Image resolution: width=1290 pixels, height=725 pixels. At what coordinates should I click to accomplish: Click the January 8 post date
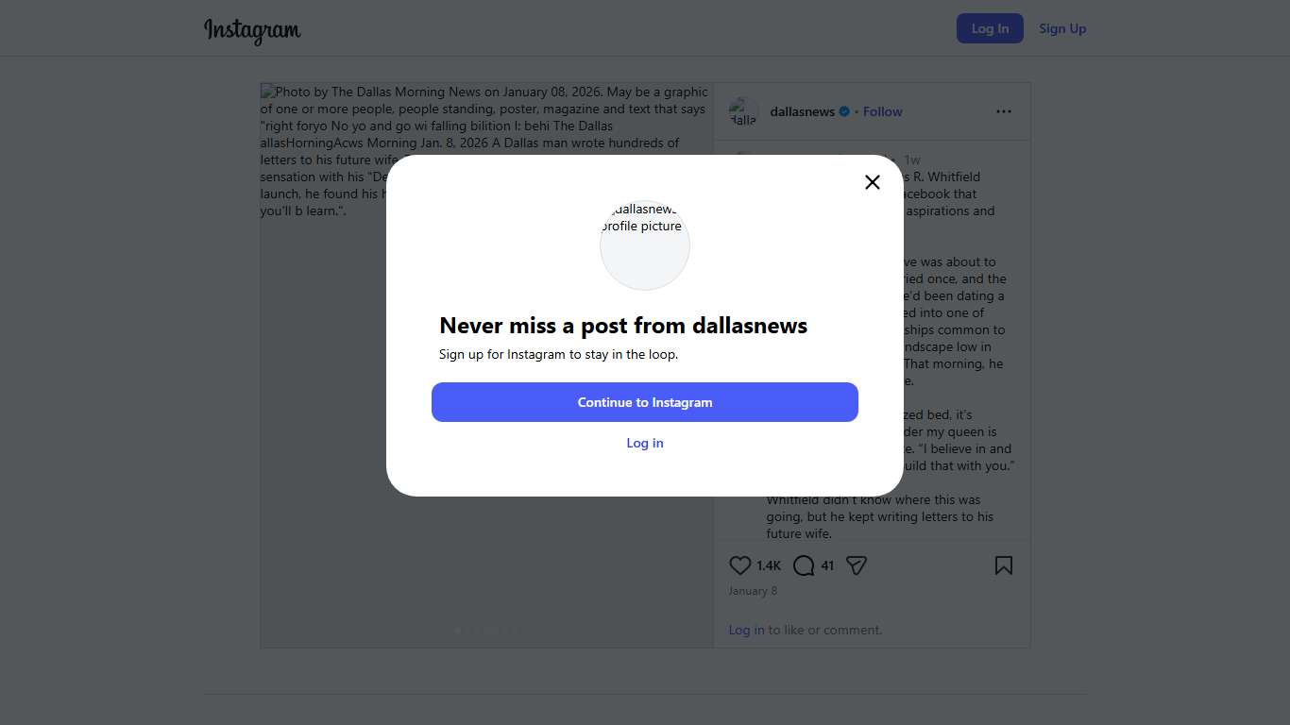pos(753,591)
